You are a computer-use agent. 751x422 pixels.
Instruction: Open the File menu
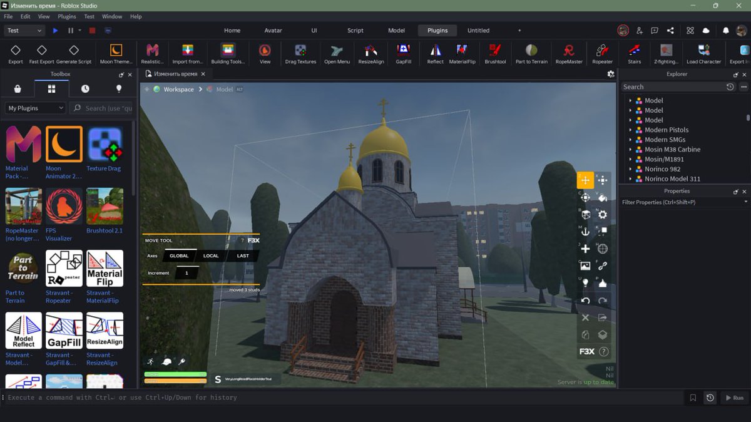point(8,16)
